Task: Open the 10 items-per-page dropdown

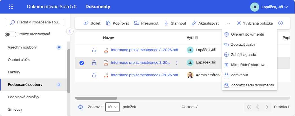Action: click(112, 107)
